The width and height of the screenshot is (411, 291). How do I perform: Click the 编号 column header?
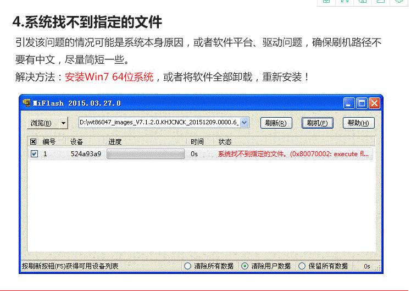point(49,142)
